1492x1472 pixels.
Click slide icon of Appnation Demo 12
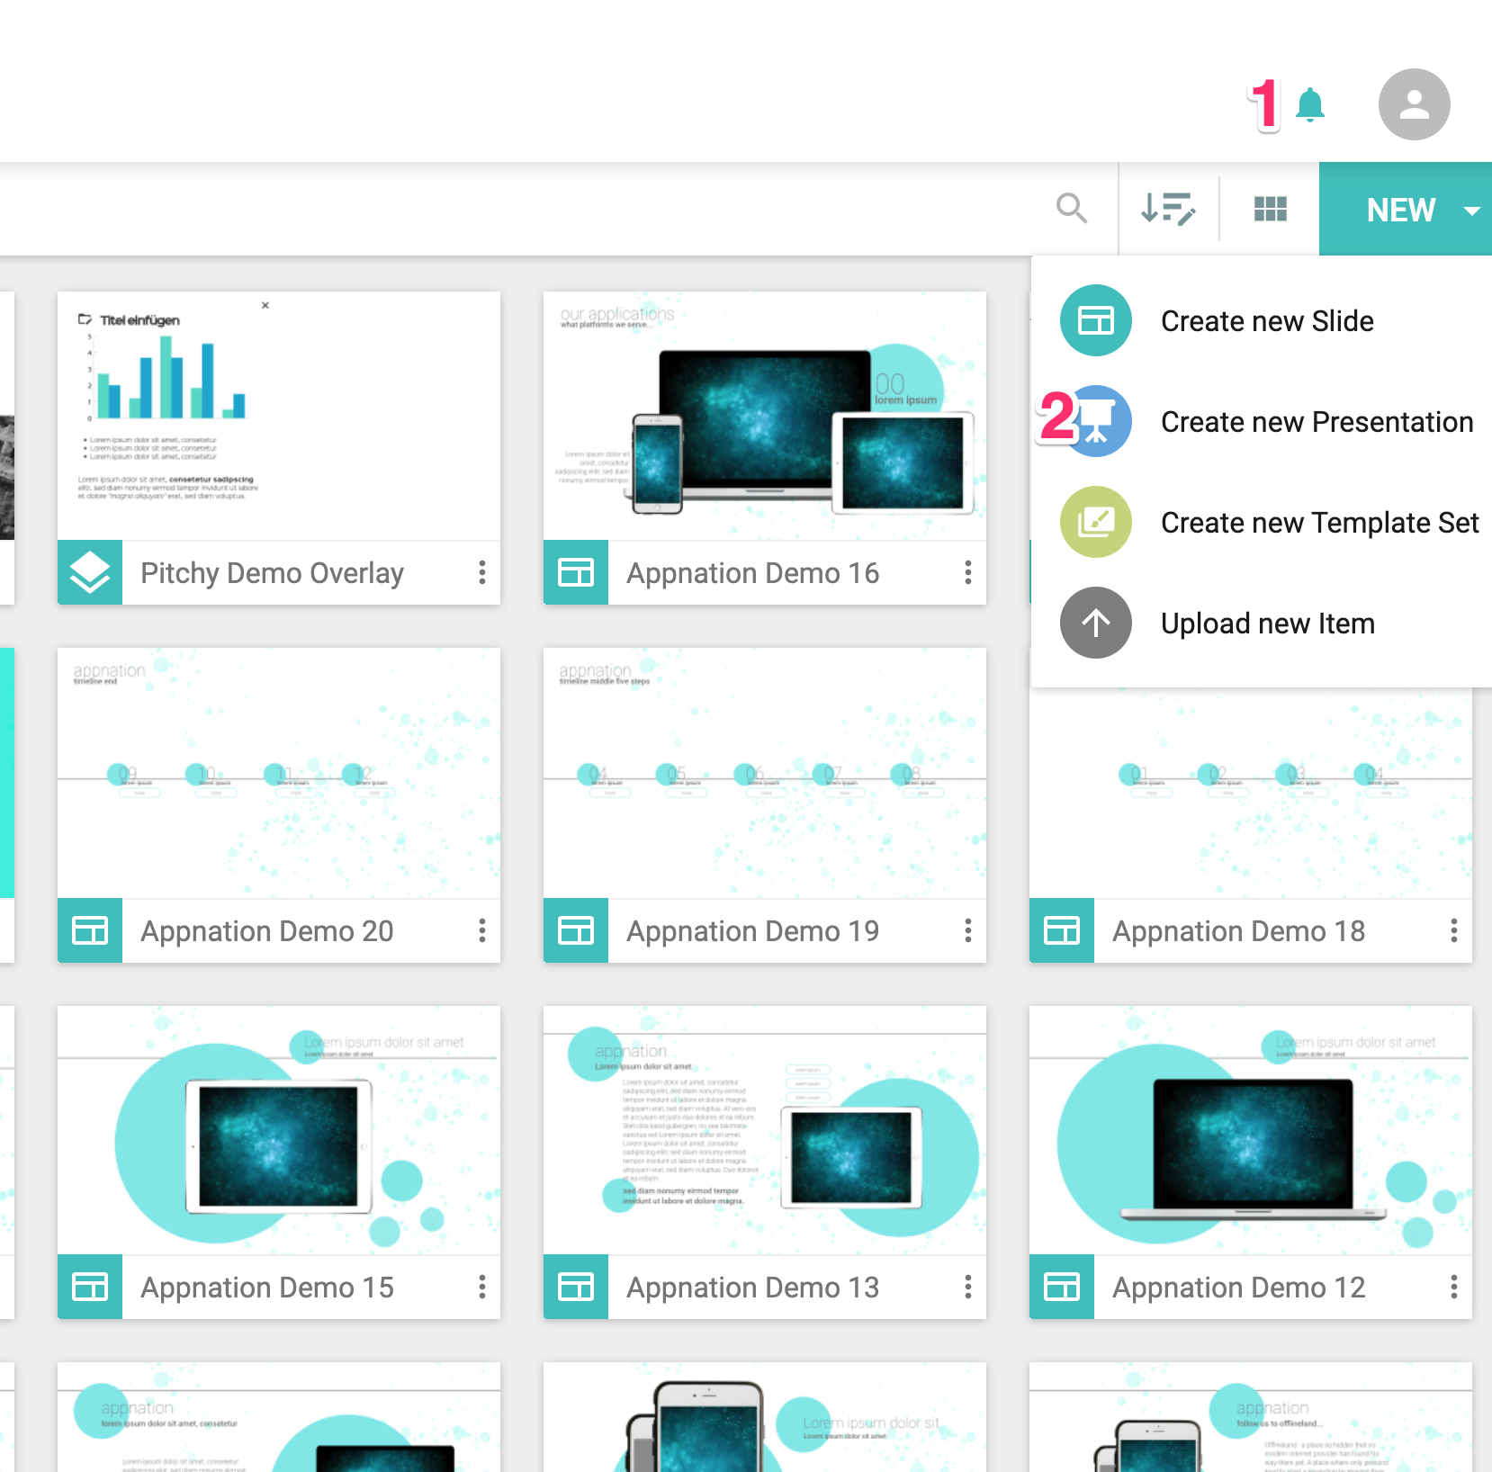[x=1062, y=1287]
